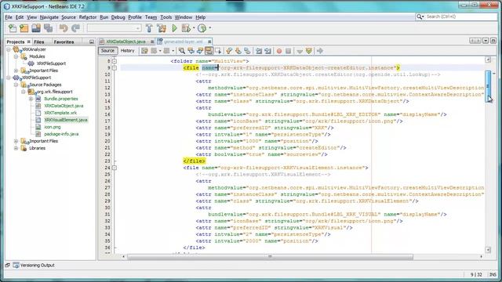Click the Build Project hammer icon

click(x=149, y=28)
